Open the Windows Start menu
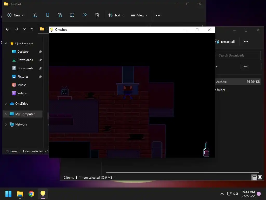Screen dimensions: 266x200 [8, 194]
